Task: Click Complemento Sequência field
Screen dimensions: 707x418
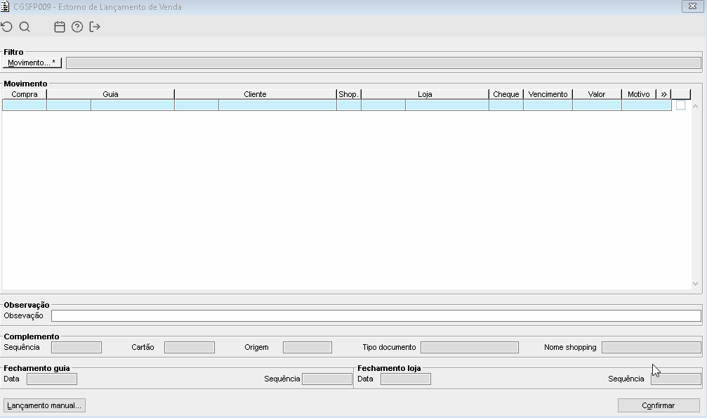Action: click(x=77, y=347)
